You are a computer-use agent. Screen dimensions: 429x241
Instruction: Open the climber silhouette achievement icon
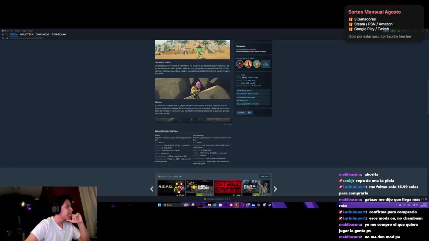click(248, 64)
